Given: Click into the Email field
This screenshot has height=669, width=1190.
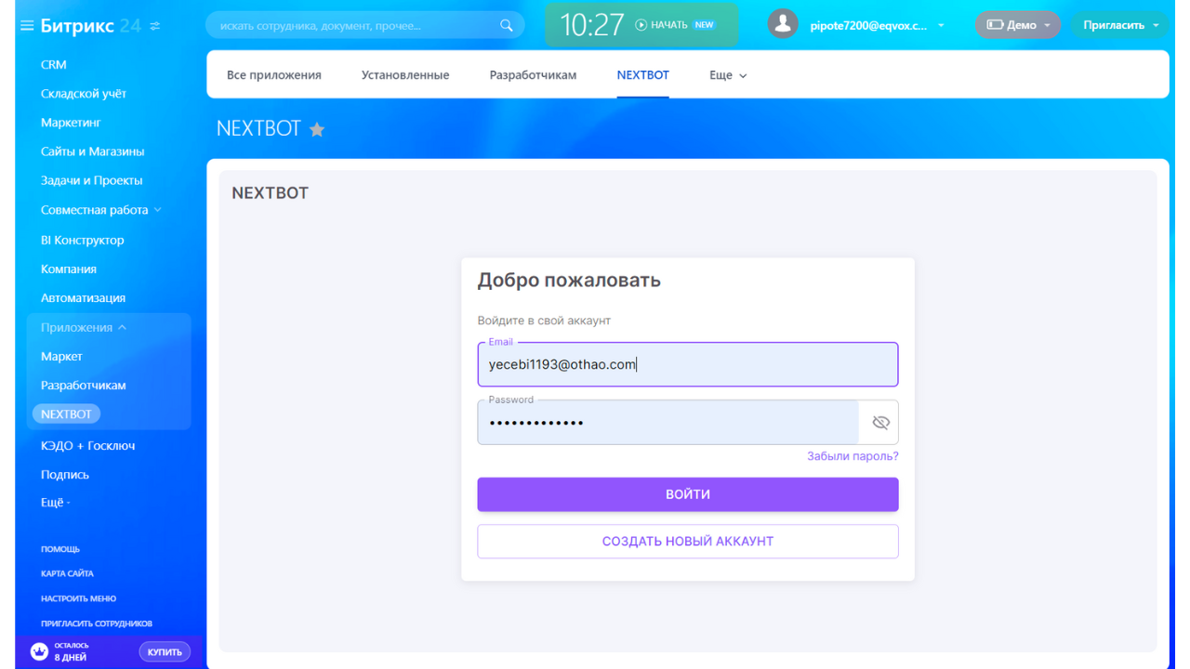Looking at the screenshot, I should (688, 364).
